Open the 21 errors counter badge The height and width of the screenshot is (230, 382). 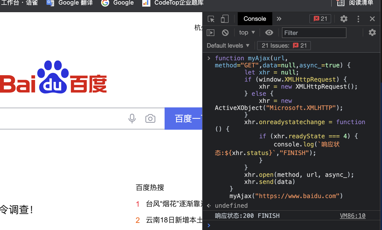(320, 19)
